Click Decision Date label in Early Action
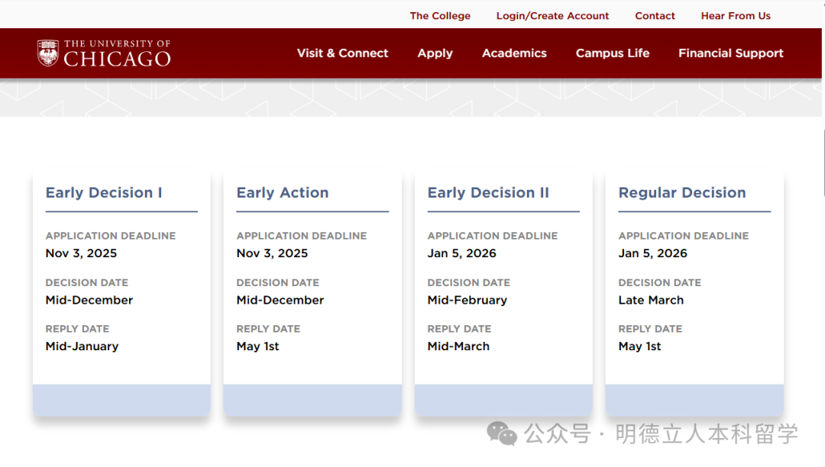 coord(278,282)
